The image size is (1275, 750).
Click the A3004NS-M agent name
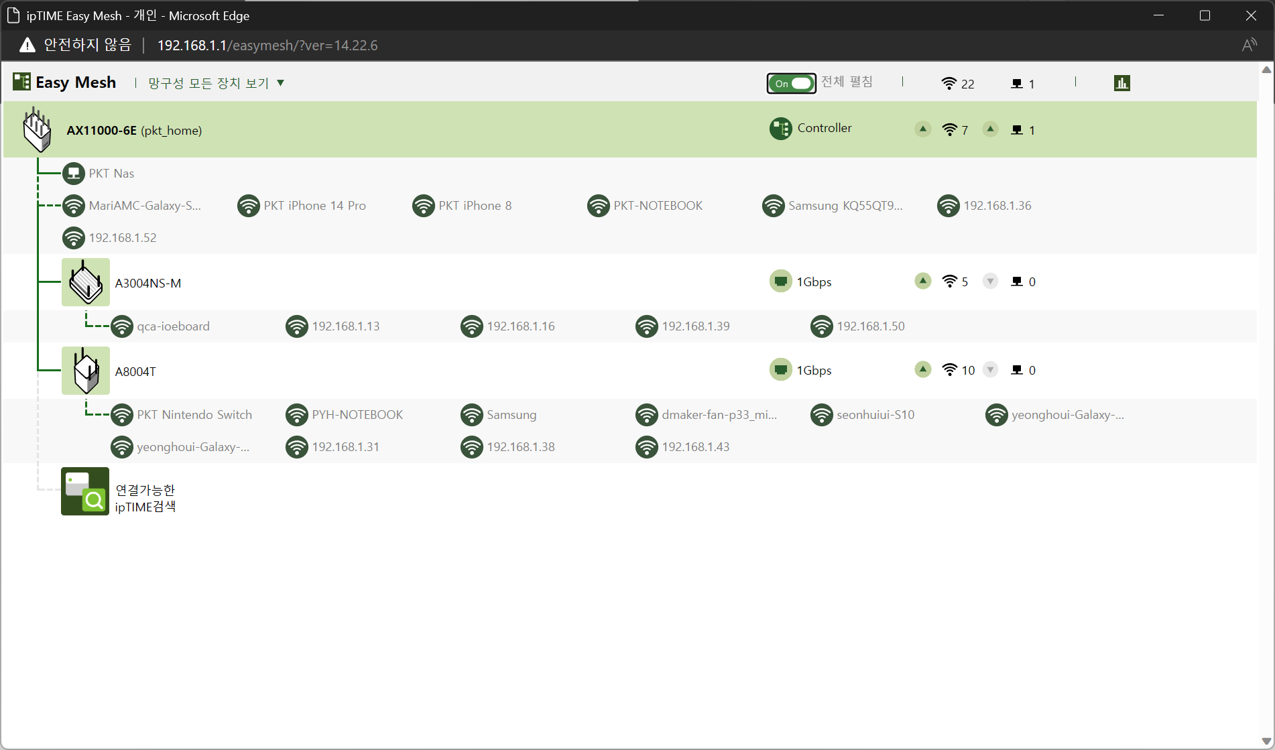(148, 284)
